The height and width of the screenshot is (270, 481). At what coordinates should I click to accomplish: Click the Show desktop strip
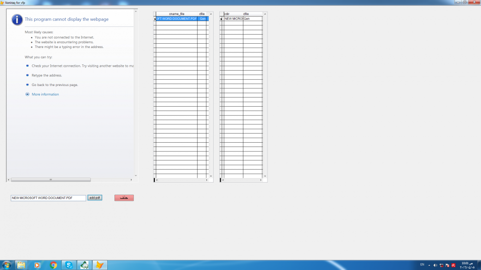click(x=479, y=265)
